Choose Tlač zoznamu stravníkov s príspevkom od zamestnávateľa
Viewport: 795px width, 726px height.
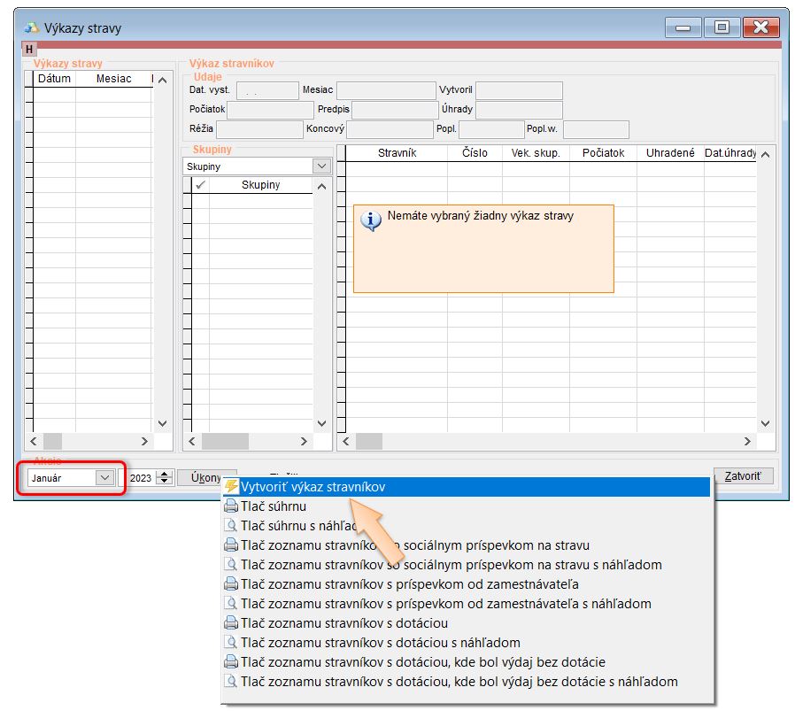[409, 584]
